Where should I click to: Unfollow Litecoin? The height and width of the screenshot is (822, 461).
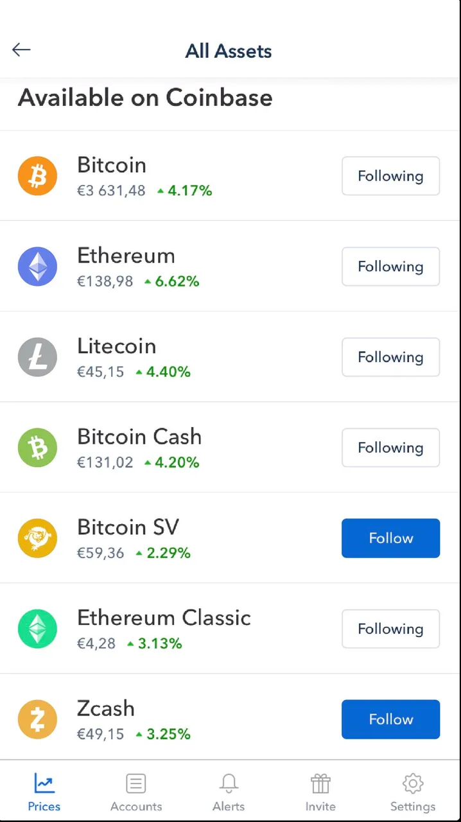(x=390, y=357)
